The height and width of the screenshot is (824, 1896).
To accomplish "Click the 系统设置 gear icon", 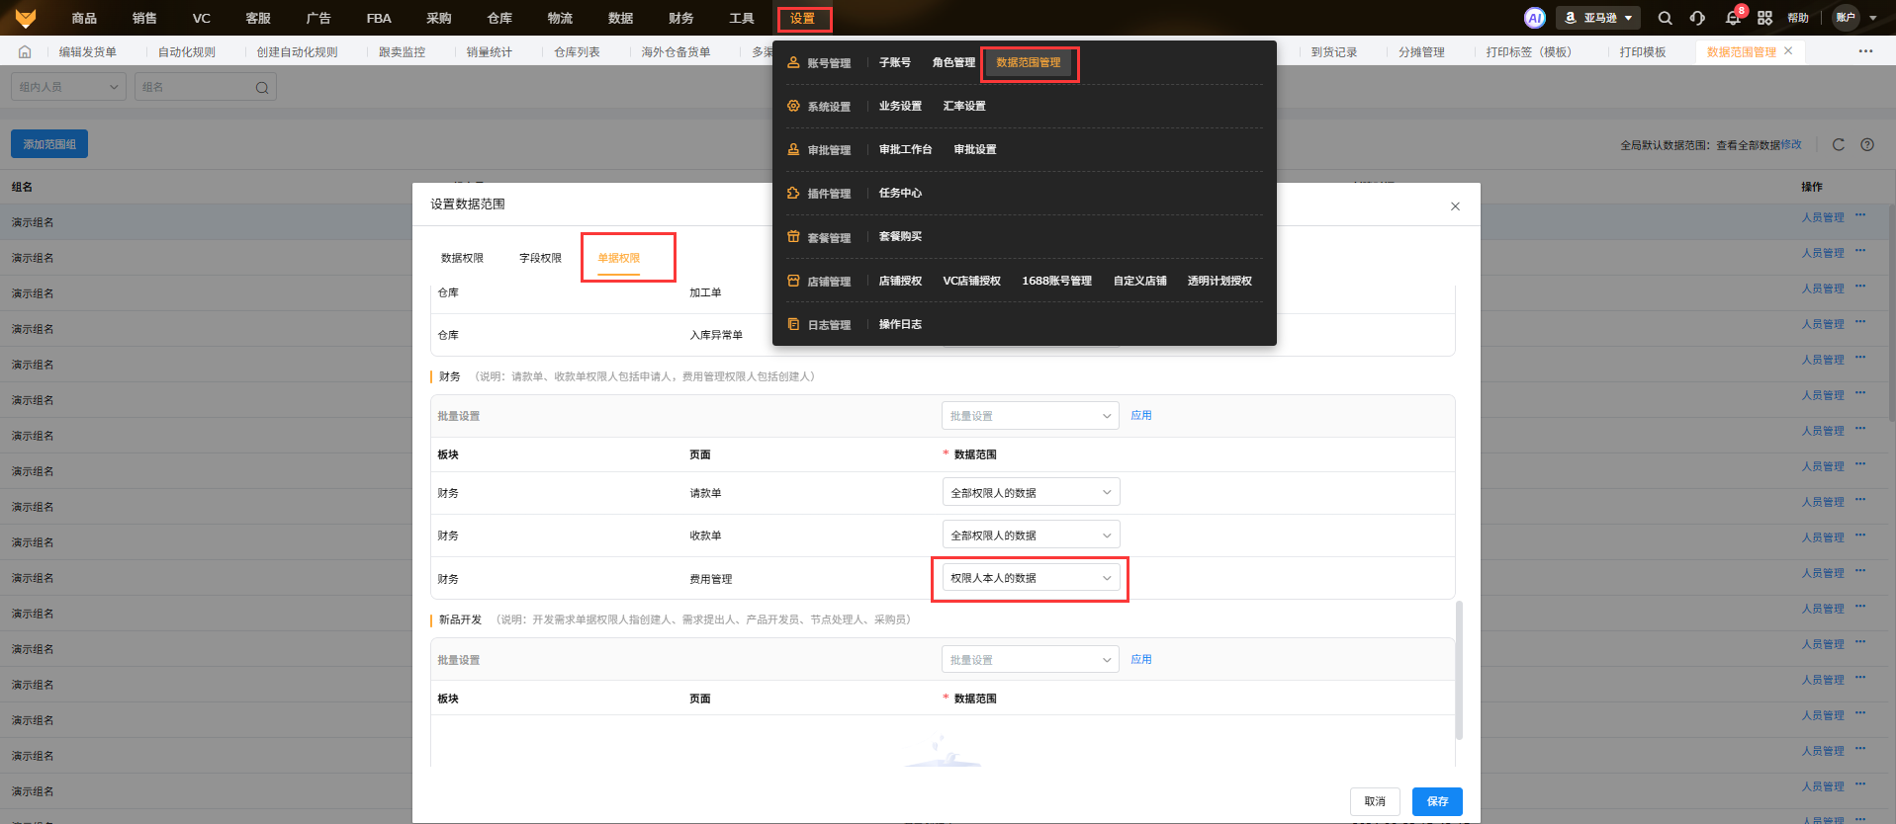I will [793, 106].
